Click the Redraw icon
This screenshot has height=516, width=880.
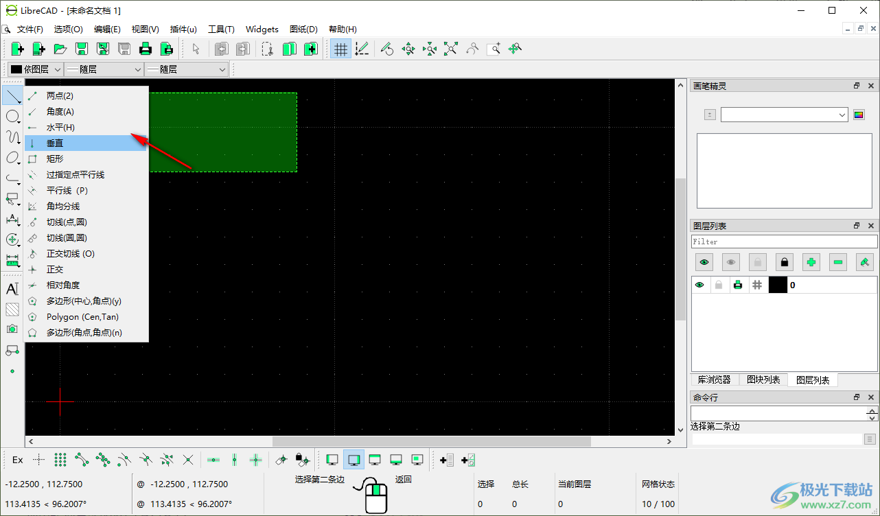point(387,49)
